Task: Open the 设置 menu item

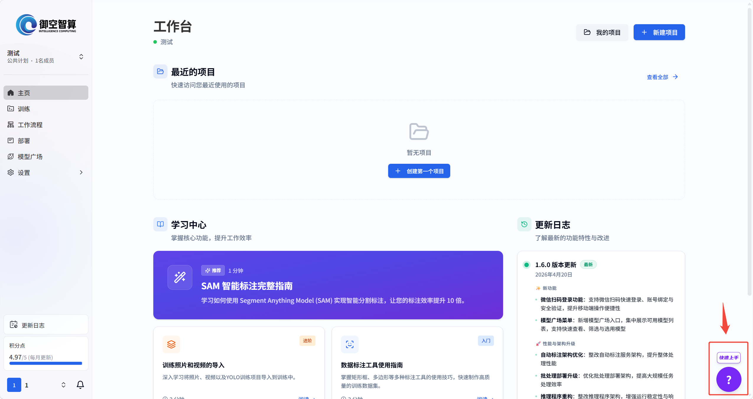Action: pos(46,172)
